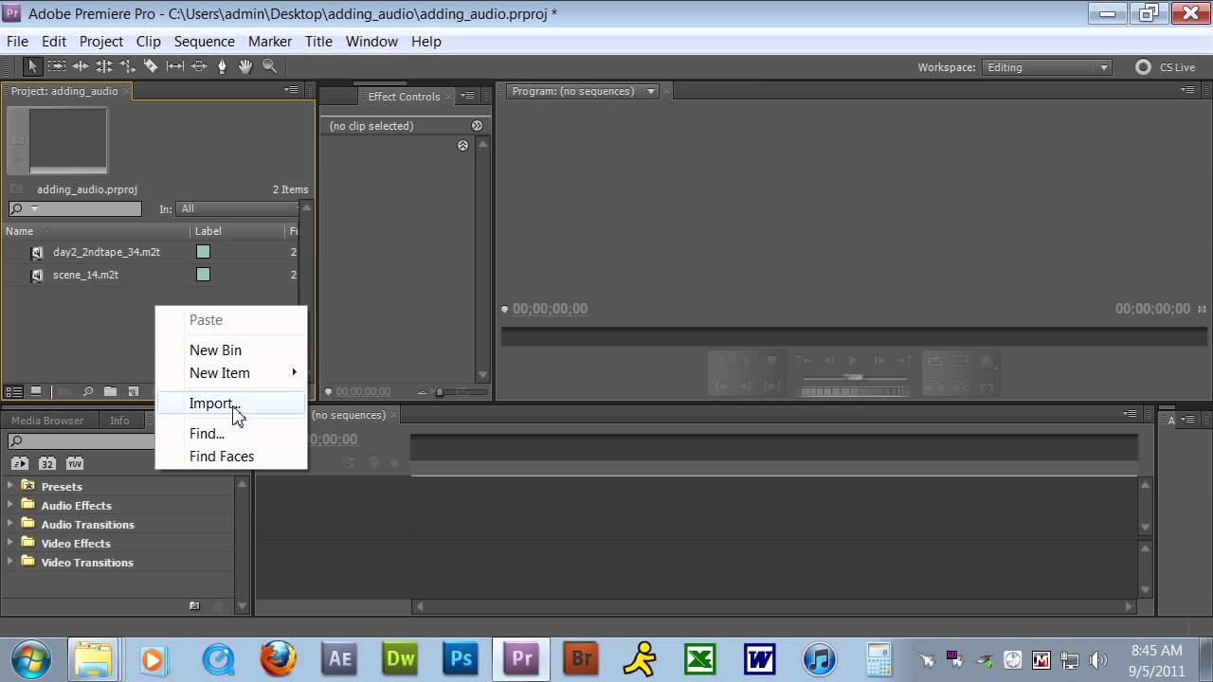
Task: Choose Import... from context menu
Action: point(231,404)
